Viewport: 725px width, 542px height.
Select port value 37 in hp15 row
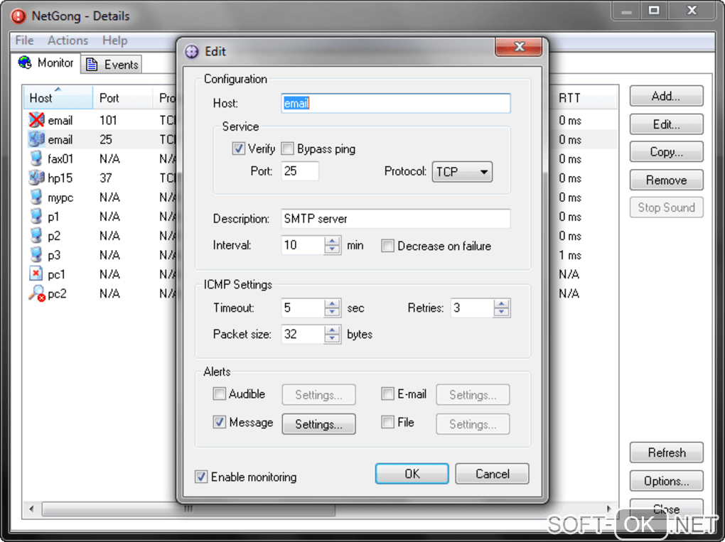pos(106,178)
